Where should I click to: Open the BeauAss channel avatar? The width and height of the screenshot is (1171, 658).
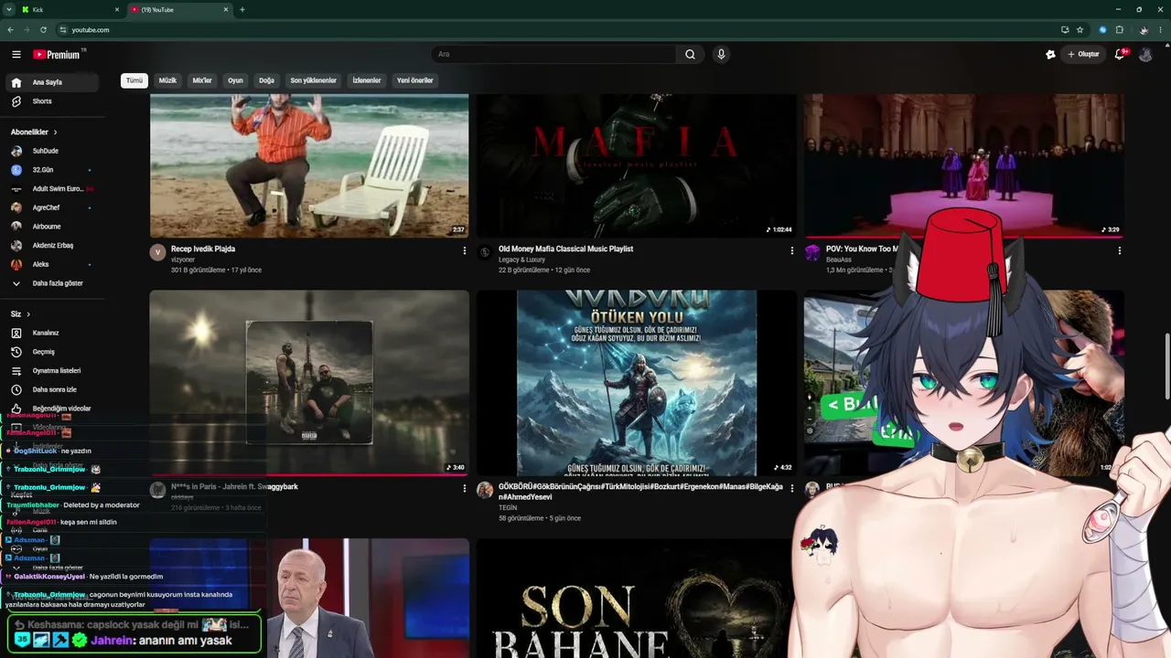coord(812,252)
